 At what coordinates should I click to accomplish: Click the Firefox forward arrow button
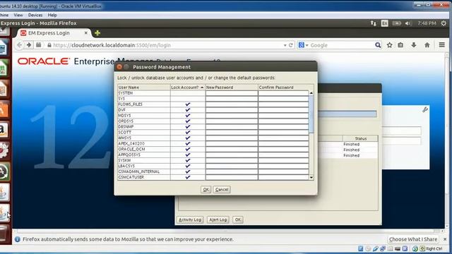tap(29, 45)
